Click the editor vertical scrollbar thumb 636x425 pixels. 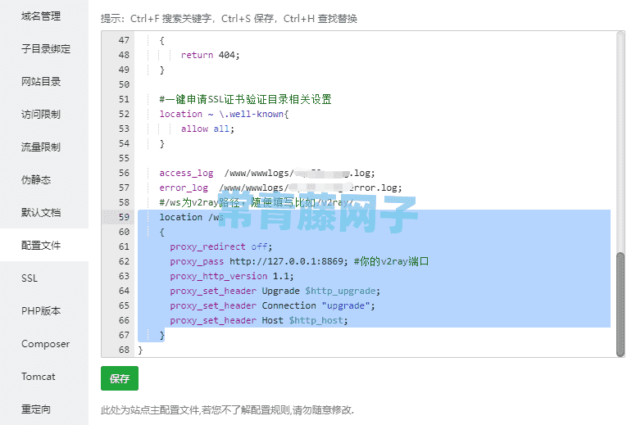620,305
